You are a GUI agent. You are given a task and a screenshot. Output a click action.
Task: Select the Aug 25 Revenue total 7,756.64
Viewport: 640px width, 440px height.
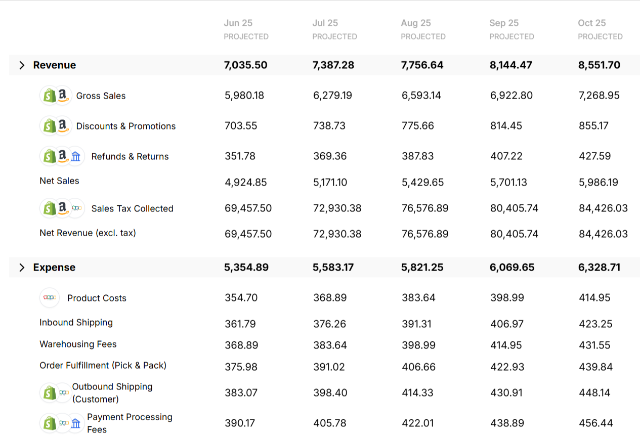click(x=422, y=65)
